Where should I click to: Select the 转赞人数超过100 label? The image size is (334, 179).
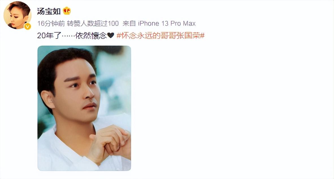coord(93,23)
